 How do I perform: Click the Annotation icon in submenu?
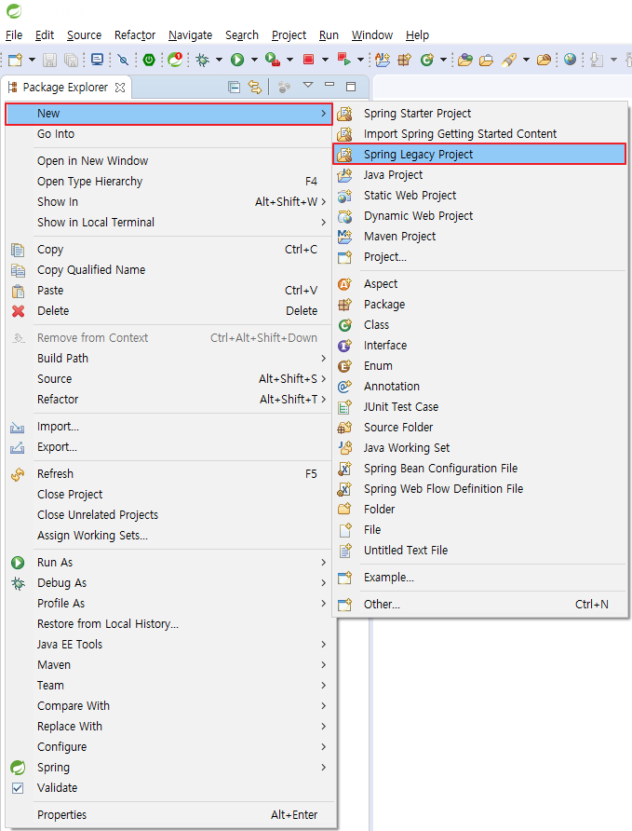click(344, 387)
